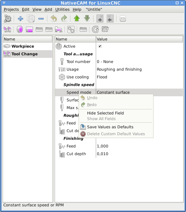Click the toolbar Undo arrow icon

coord(54,18)
